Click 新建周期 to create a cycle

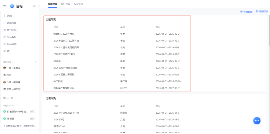(x=261, y=11)
